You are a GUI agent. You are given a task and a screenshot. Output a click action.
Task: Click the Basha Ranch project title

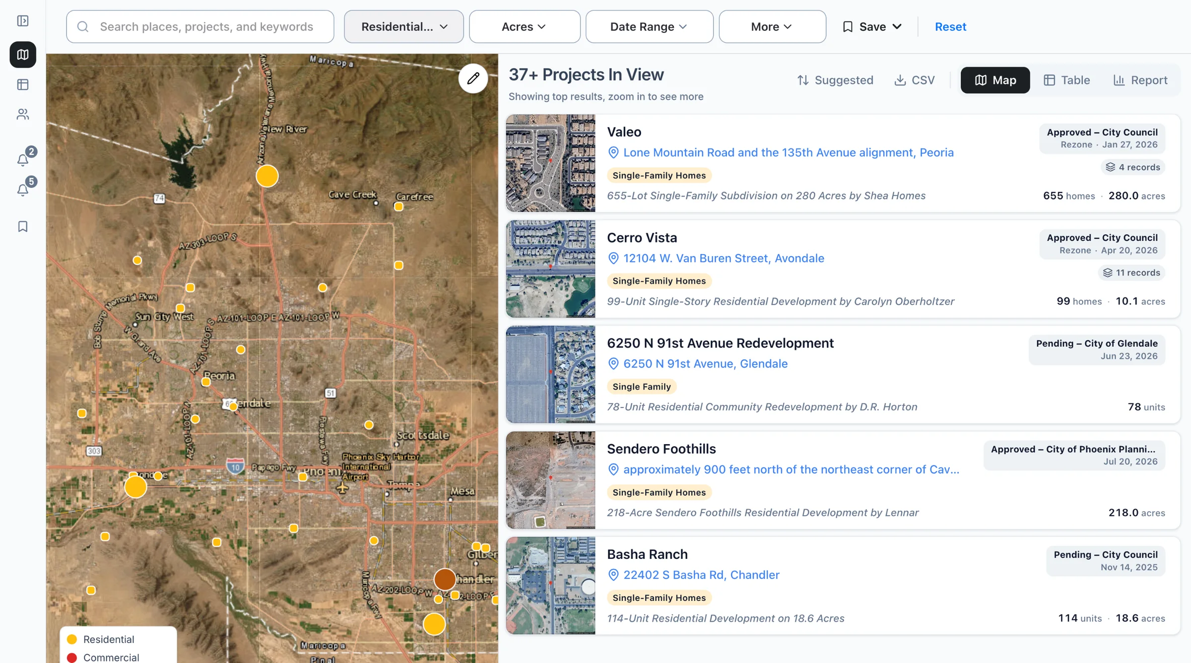[647, 554]
